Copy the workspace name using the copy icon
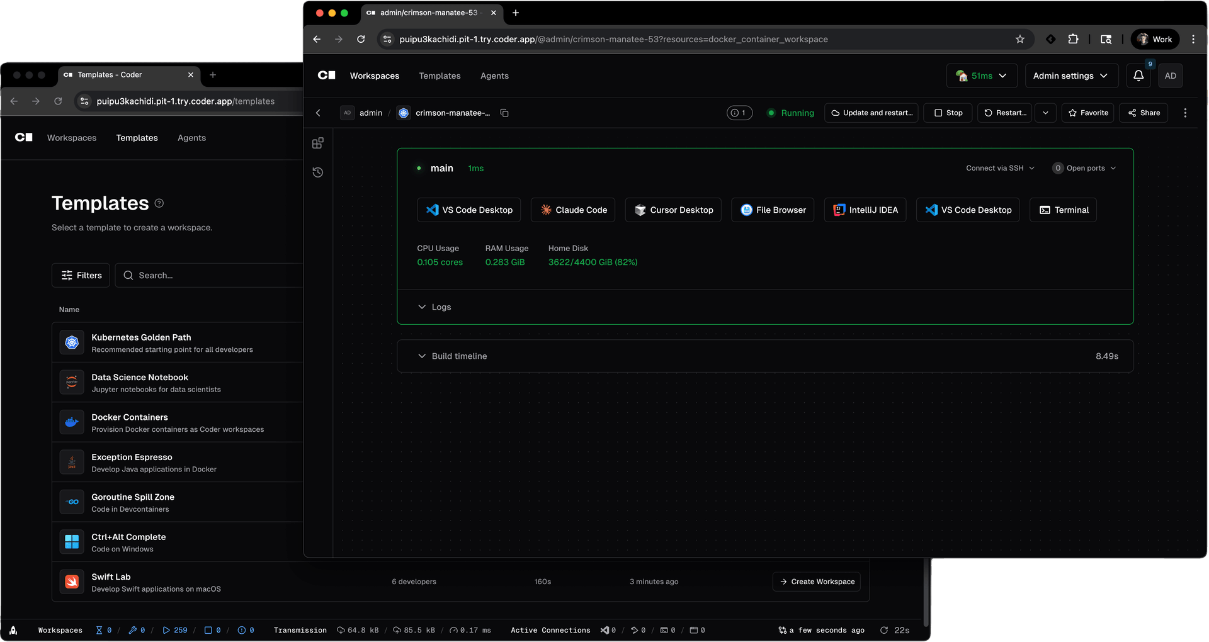 (504, 113)
